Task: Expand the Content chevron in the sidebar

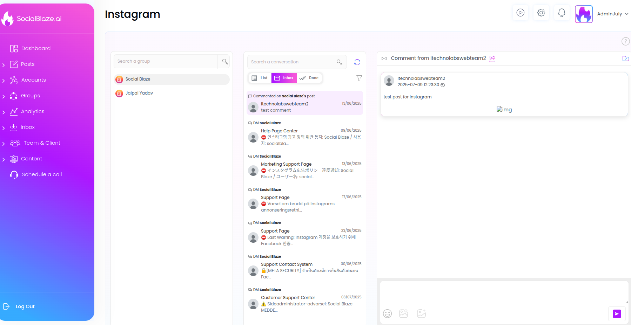Action: coord(4,159)
